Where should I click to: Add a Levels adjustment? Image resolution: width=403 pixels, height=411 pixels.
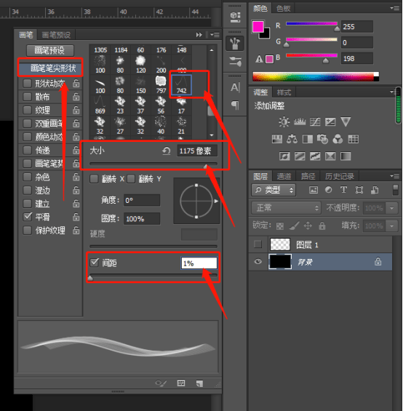click(x=300, y=122)
